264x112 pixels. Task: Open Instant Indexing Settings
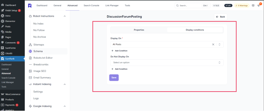pyautogui.click(x=38, y=92)
